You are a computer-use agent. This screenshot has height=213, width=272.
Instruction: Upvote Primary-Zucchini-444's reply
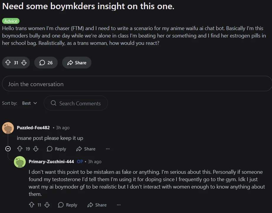[32, 205]
